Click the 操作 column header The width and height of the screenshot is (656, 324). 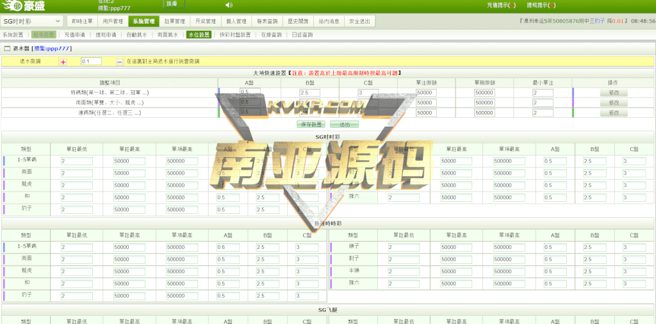613,83
